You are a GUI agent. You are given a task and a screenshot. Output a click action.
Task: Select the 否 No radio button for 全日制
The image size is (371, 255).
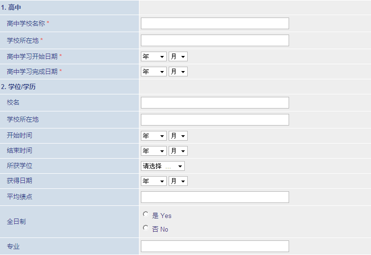pos(145,228)
